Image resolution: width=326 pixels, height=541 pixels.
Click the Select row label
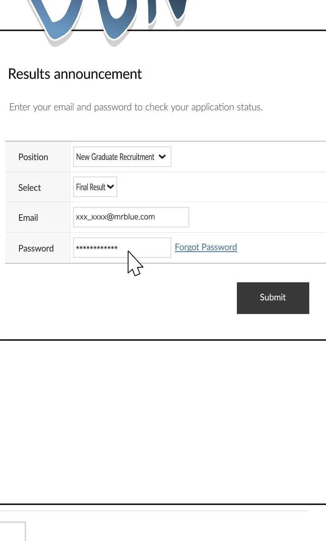point(29,188)
